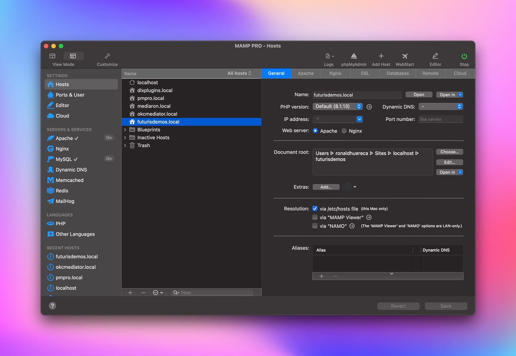This screenshot has width=516, height=356.
Task: Click the Open button beside Name
Action: (419, 95)
